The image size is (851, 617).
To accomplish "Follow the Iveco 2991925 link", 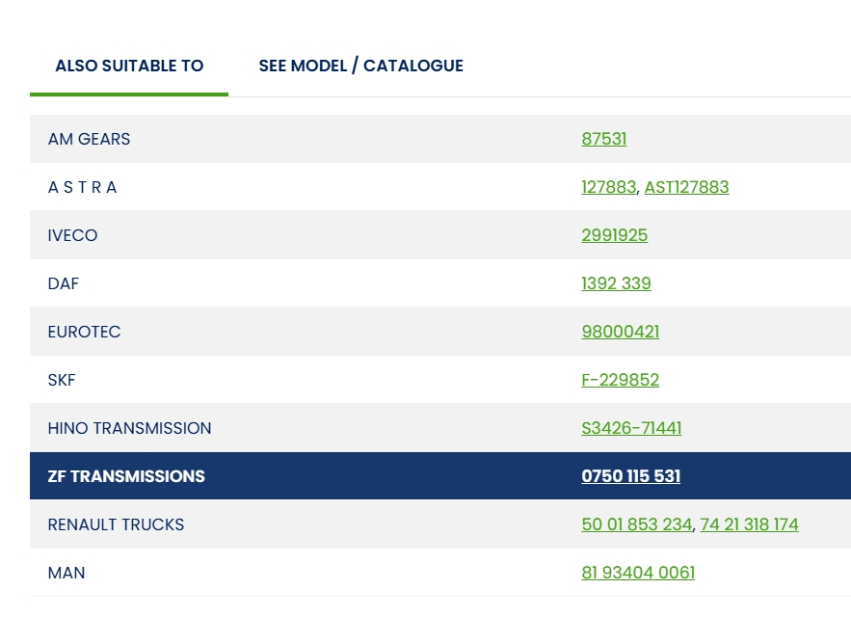I will [x=614, y=235].
